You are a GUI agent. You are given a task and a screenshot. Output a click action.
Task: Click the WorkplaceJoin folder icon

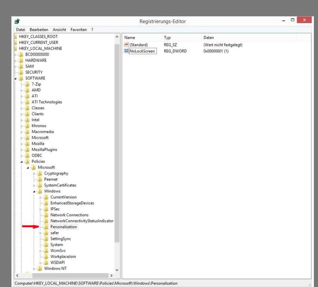[46, 256]
